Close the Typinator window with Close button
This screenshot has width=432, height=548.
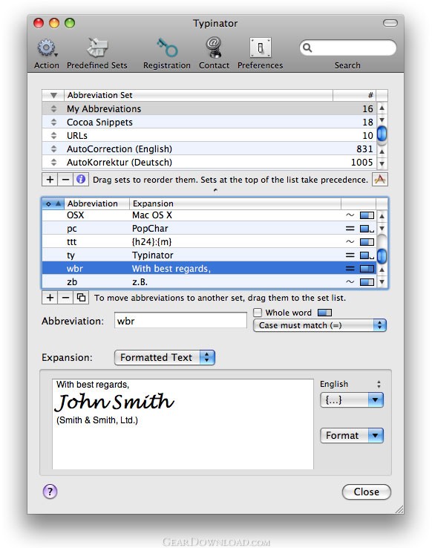point(367,492)
